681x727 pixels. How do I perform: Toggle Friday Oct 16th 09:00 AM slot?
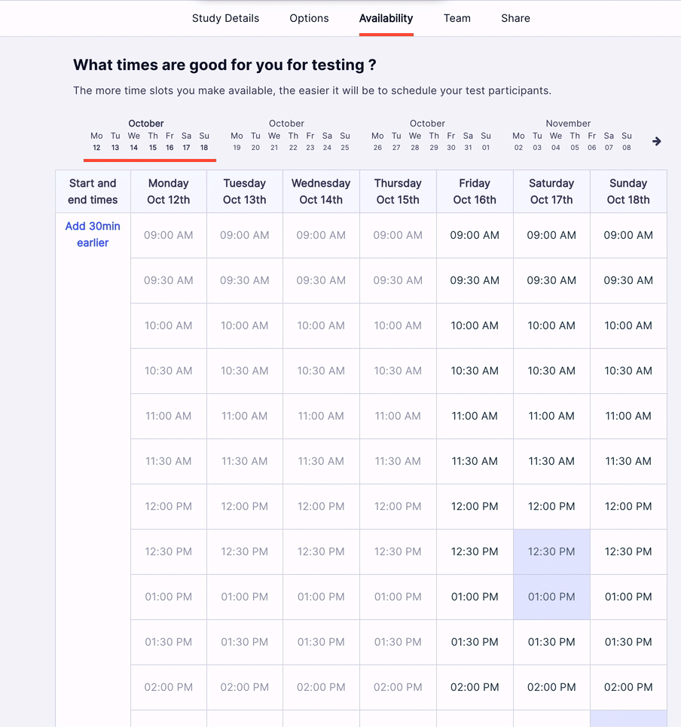(x=475, y=235)
